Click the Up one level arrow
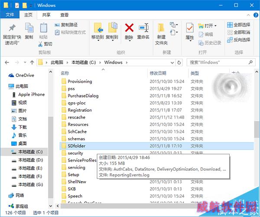 click(32, 62)
